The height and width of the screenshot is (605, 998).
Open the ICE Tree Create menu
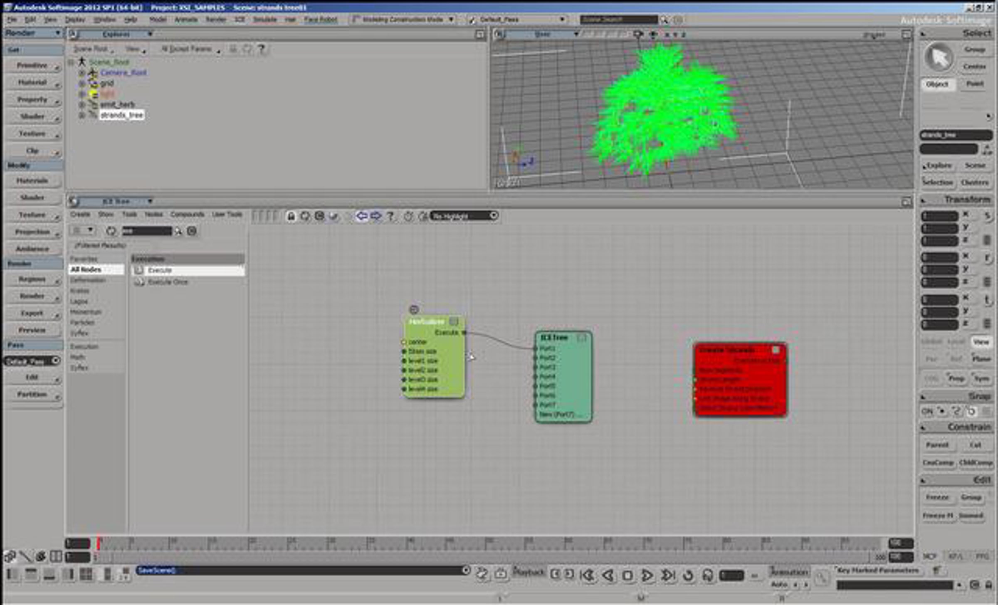pyautogui.click(x=80, y=215)
